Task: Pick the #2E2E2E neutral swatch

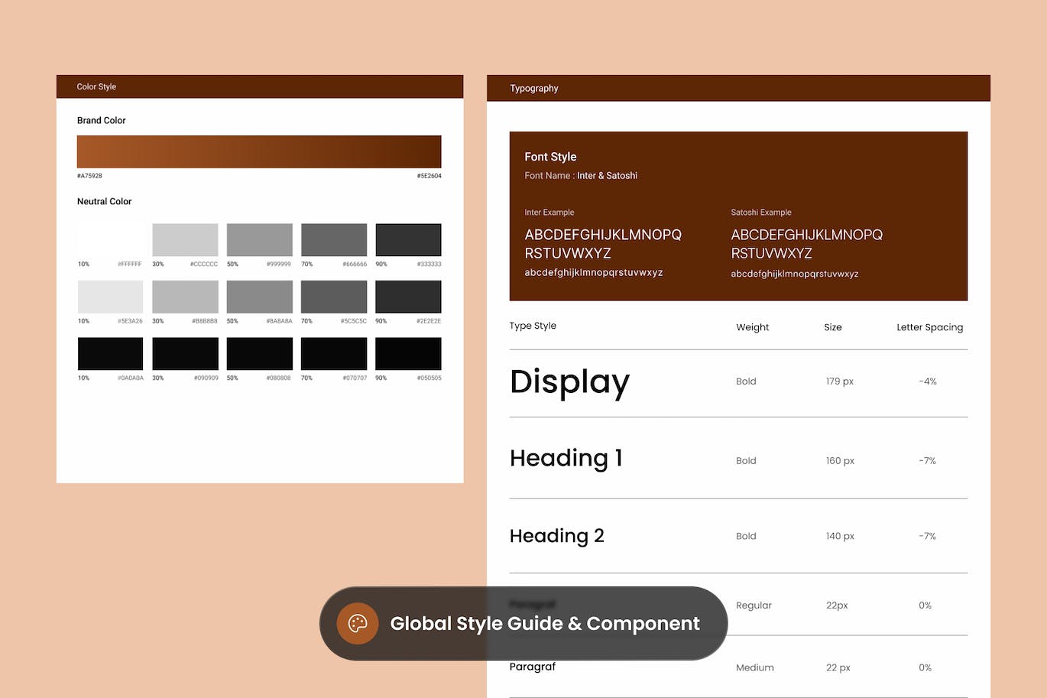Action: tap(408, 297)
